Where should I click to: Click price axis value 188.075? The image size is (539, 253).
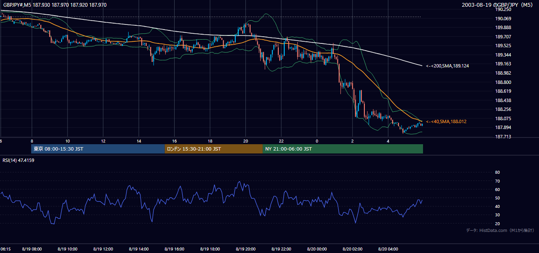pyautogui.click(x=503, y=118)
